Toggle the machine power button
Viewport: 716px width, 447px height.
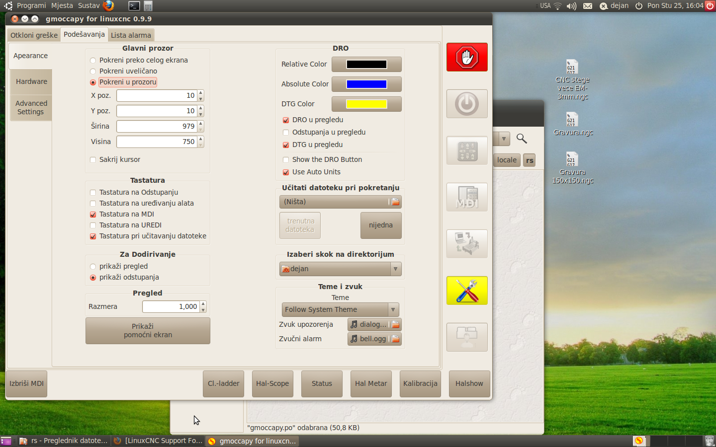click(467, 104)
